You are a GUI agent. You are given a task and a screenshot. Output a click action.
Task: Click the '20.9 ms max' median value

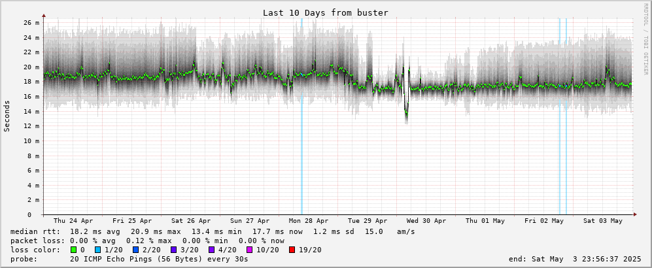point(156,232)
